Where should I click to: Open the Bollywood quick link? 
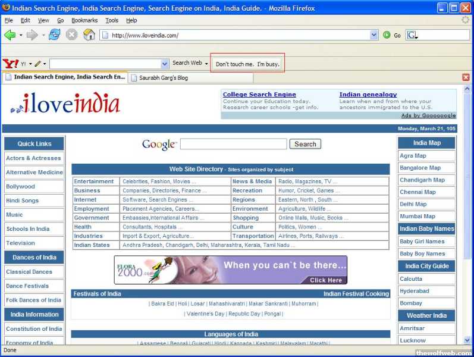pyautogui.click(x=21, y=187)
